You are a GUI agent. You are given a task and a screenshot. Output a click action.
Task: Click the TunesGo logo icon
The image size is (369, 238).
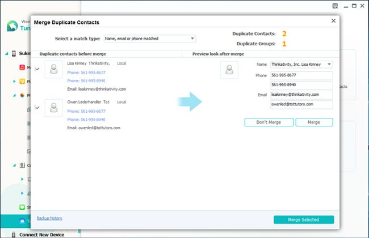click(12, 26)
